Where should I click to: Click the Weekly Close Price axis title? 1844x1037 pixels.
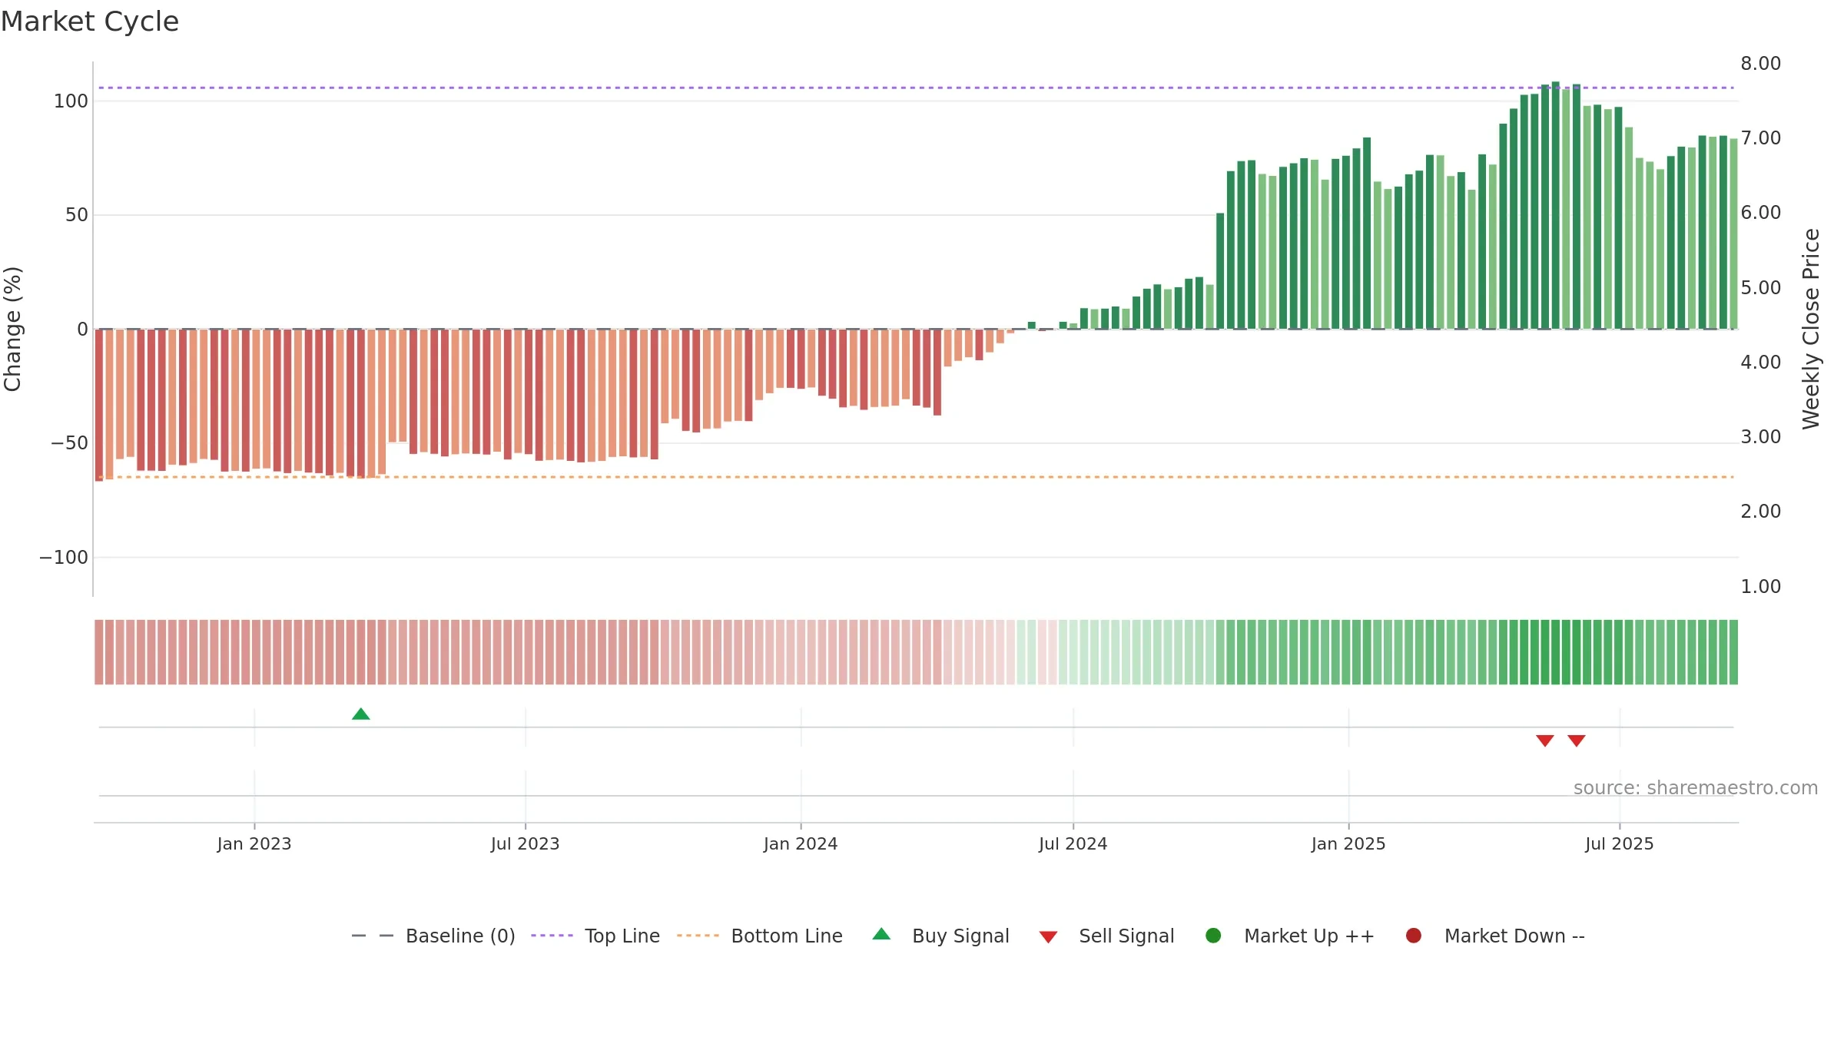[1811, 329]
